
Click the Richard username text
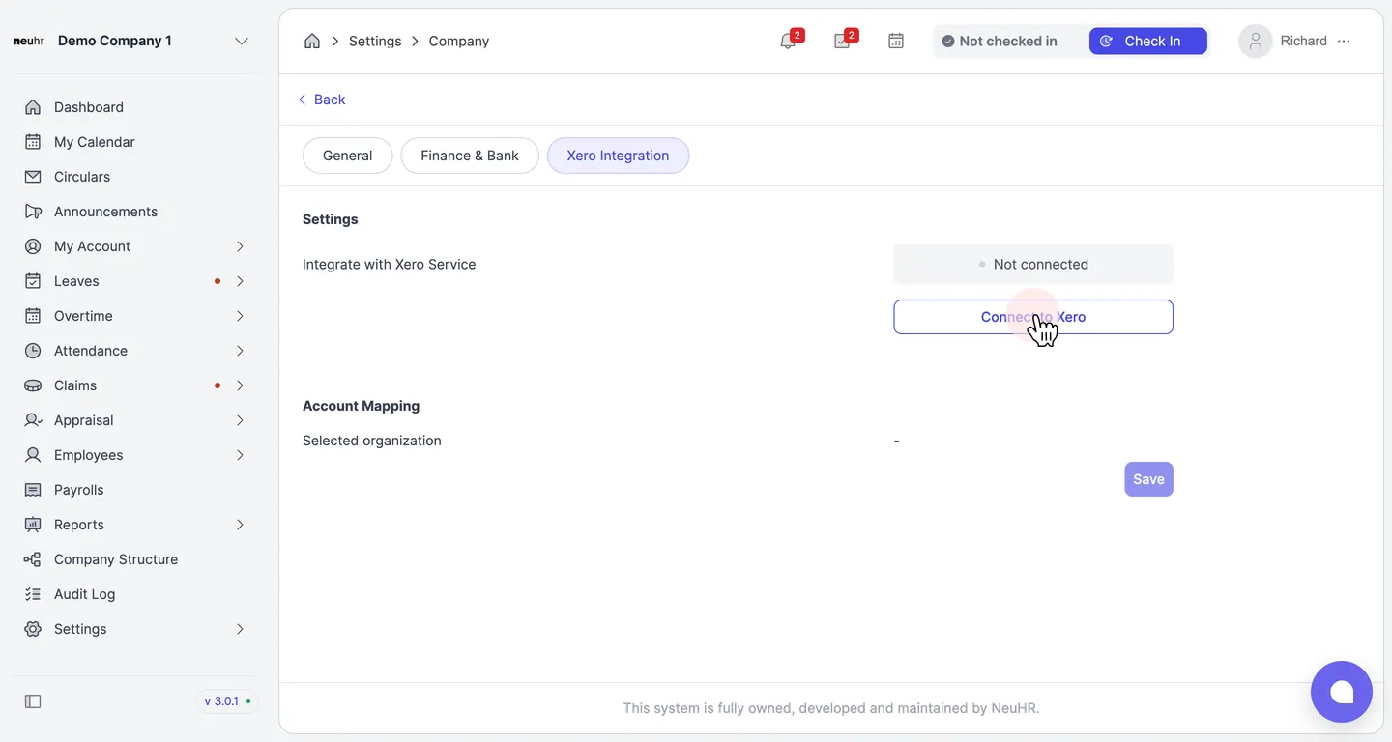pyautogui.click(x=1303, y=41)
